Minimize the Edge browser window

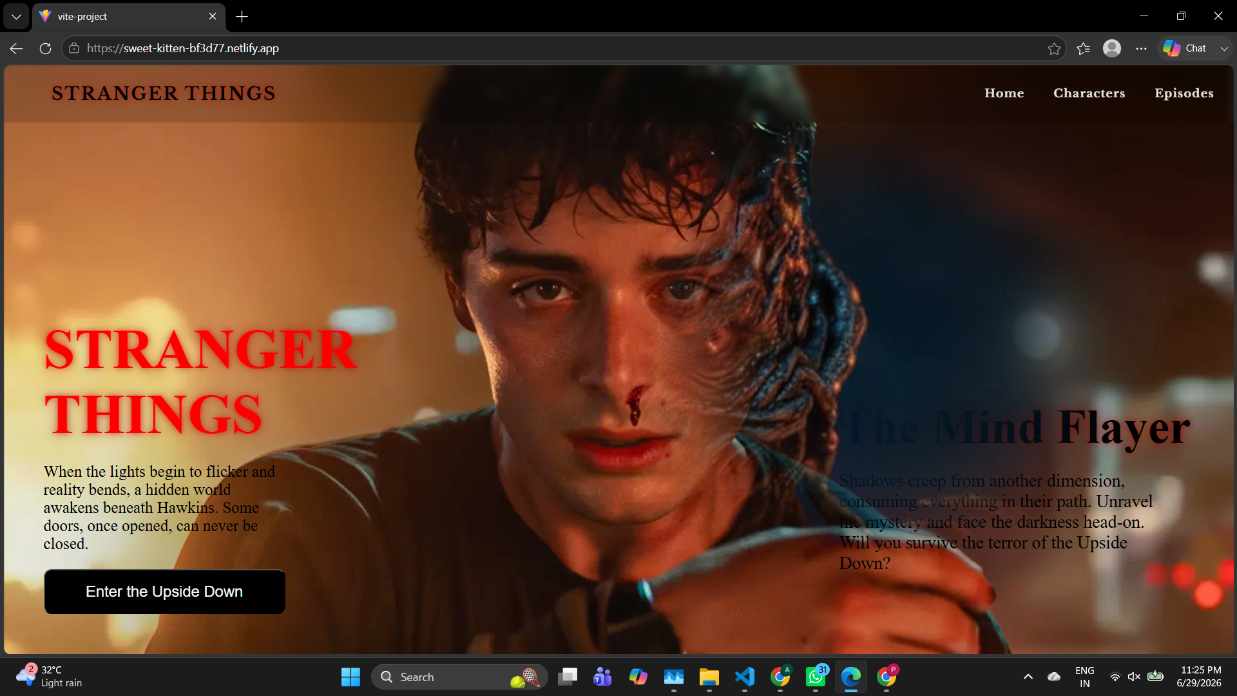[1144, 16]
